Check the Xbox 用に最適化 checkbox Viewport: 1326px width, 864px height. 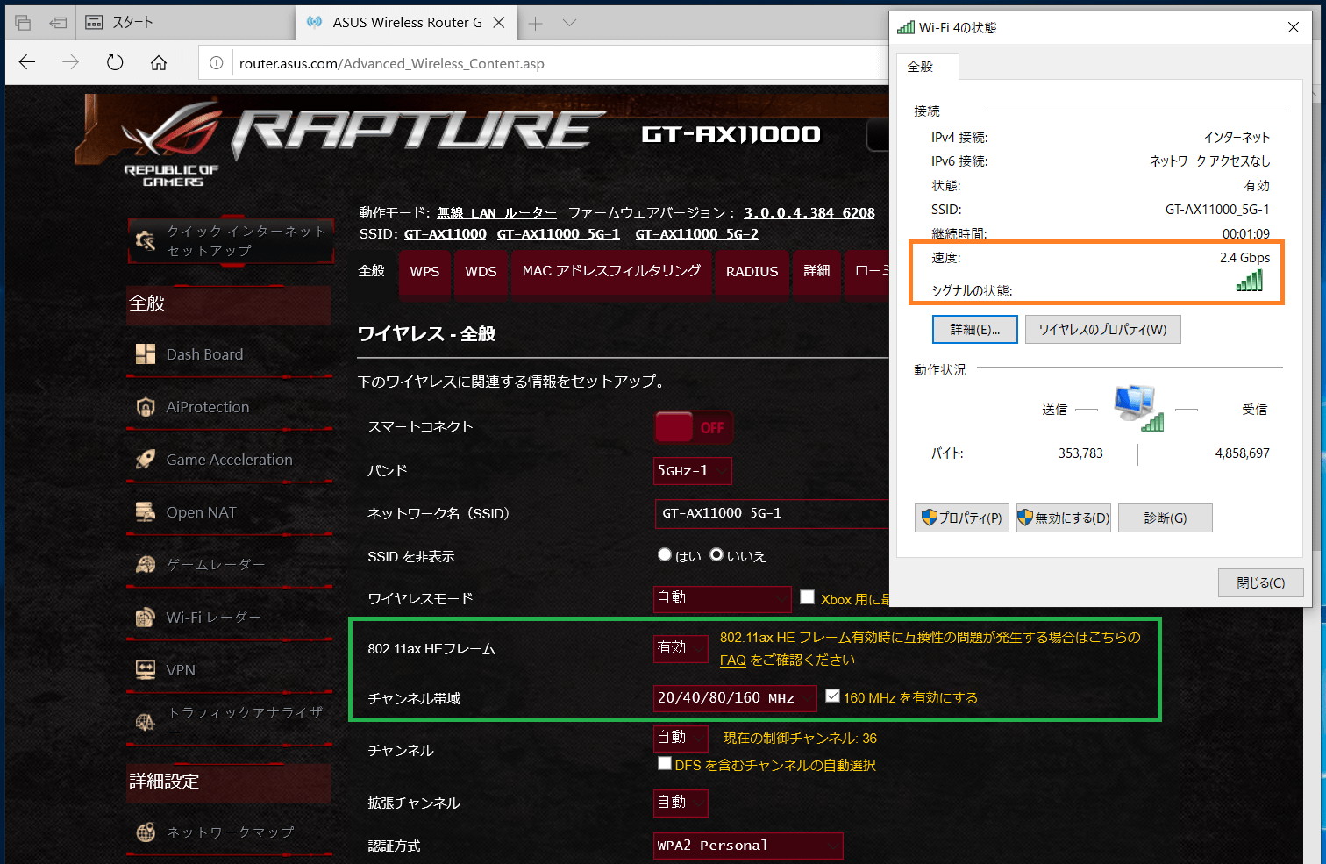808,597
